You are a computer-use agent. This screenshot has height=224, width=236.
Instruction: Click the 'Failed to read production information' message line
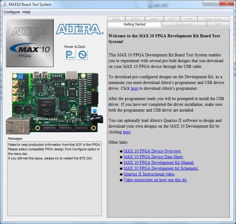[54, 145]
